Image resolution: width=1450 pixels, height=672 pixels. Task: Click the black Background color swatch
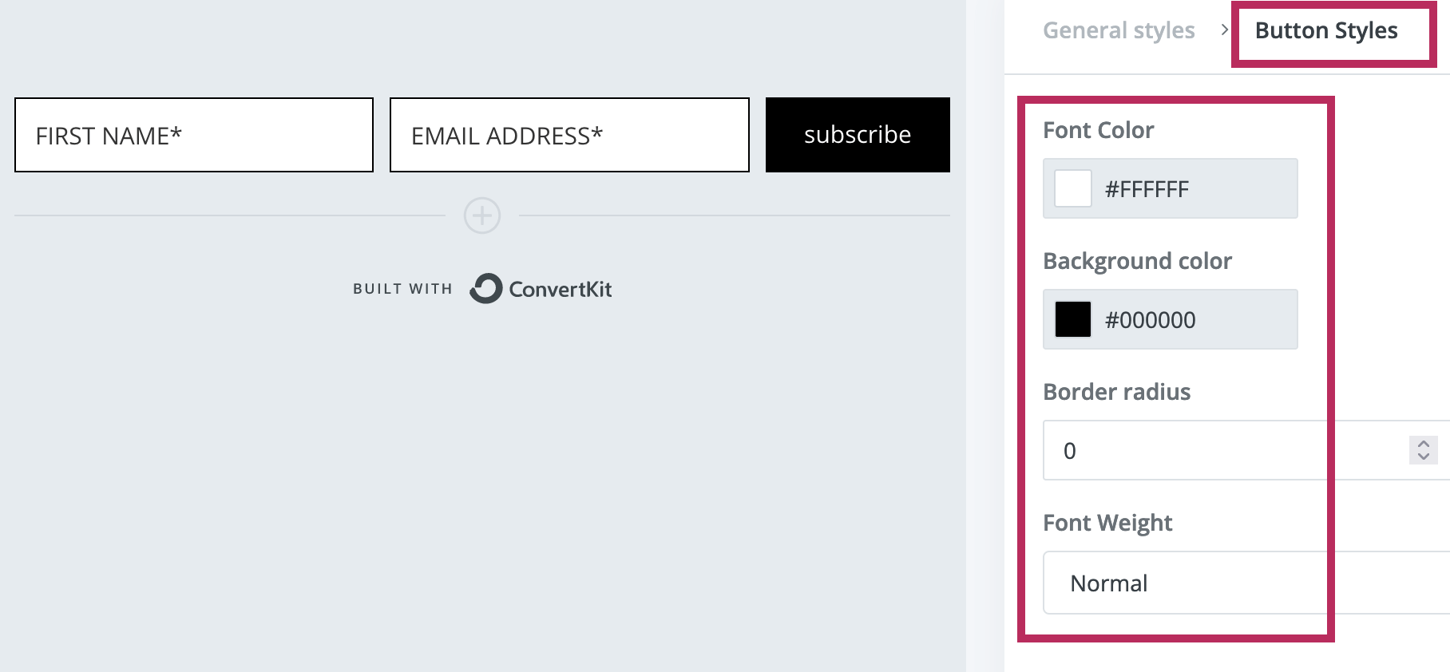click(x=1072, y=319)
